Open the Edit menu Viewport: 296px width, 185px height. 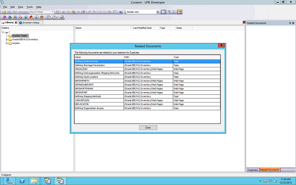(13, 7)
